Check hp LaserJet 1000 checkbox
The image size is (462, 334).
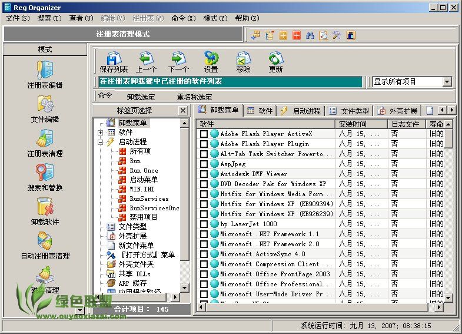[204, 224]
